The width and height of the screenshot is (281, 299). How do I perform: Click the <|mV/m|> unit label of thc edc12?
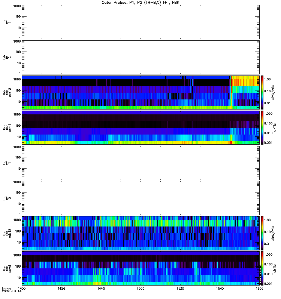click(x=273, y=233)
